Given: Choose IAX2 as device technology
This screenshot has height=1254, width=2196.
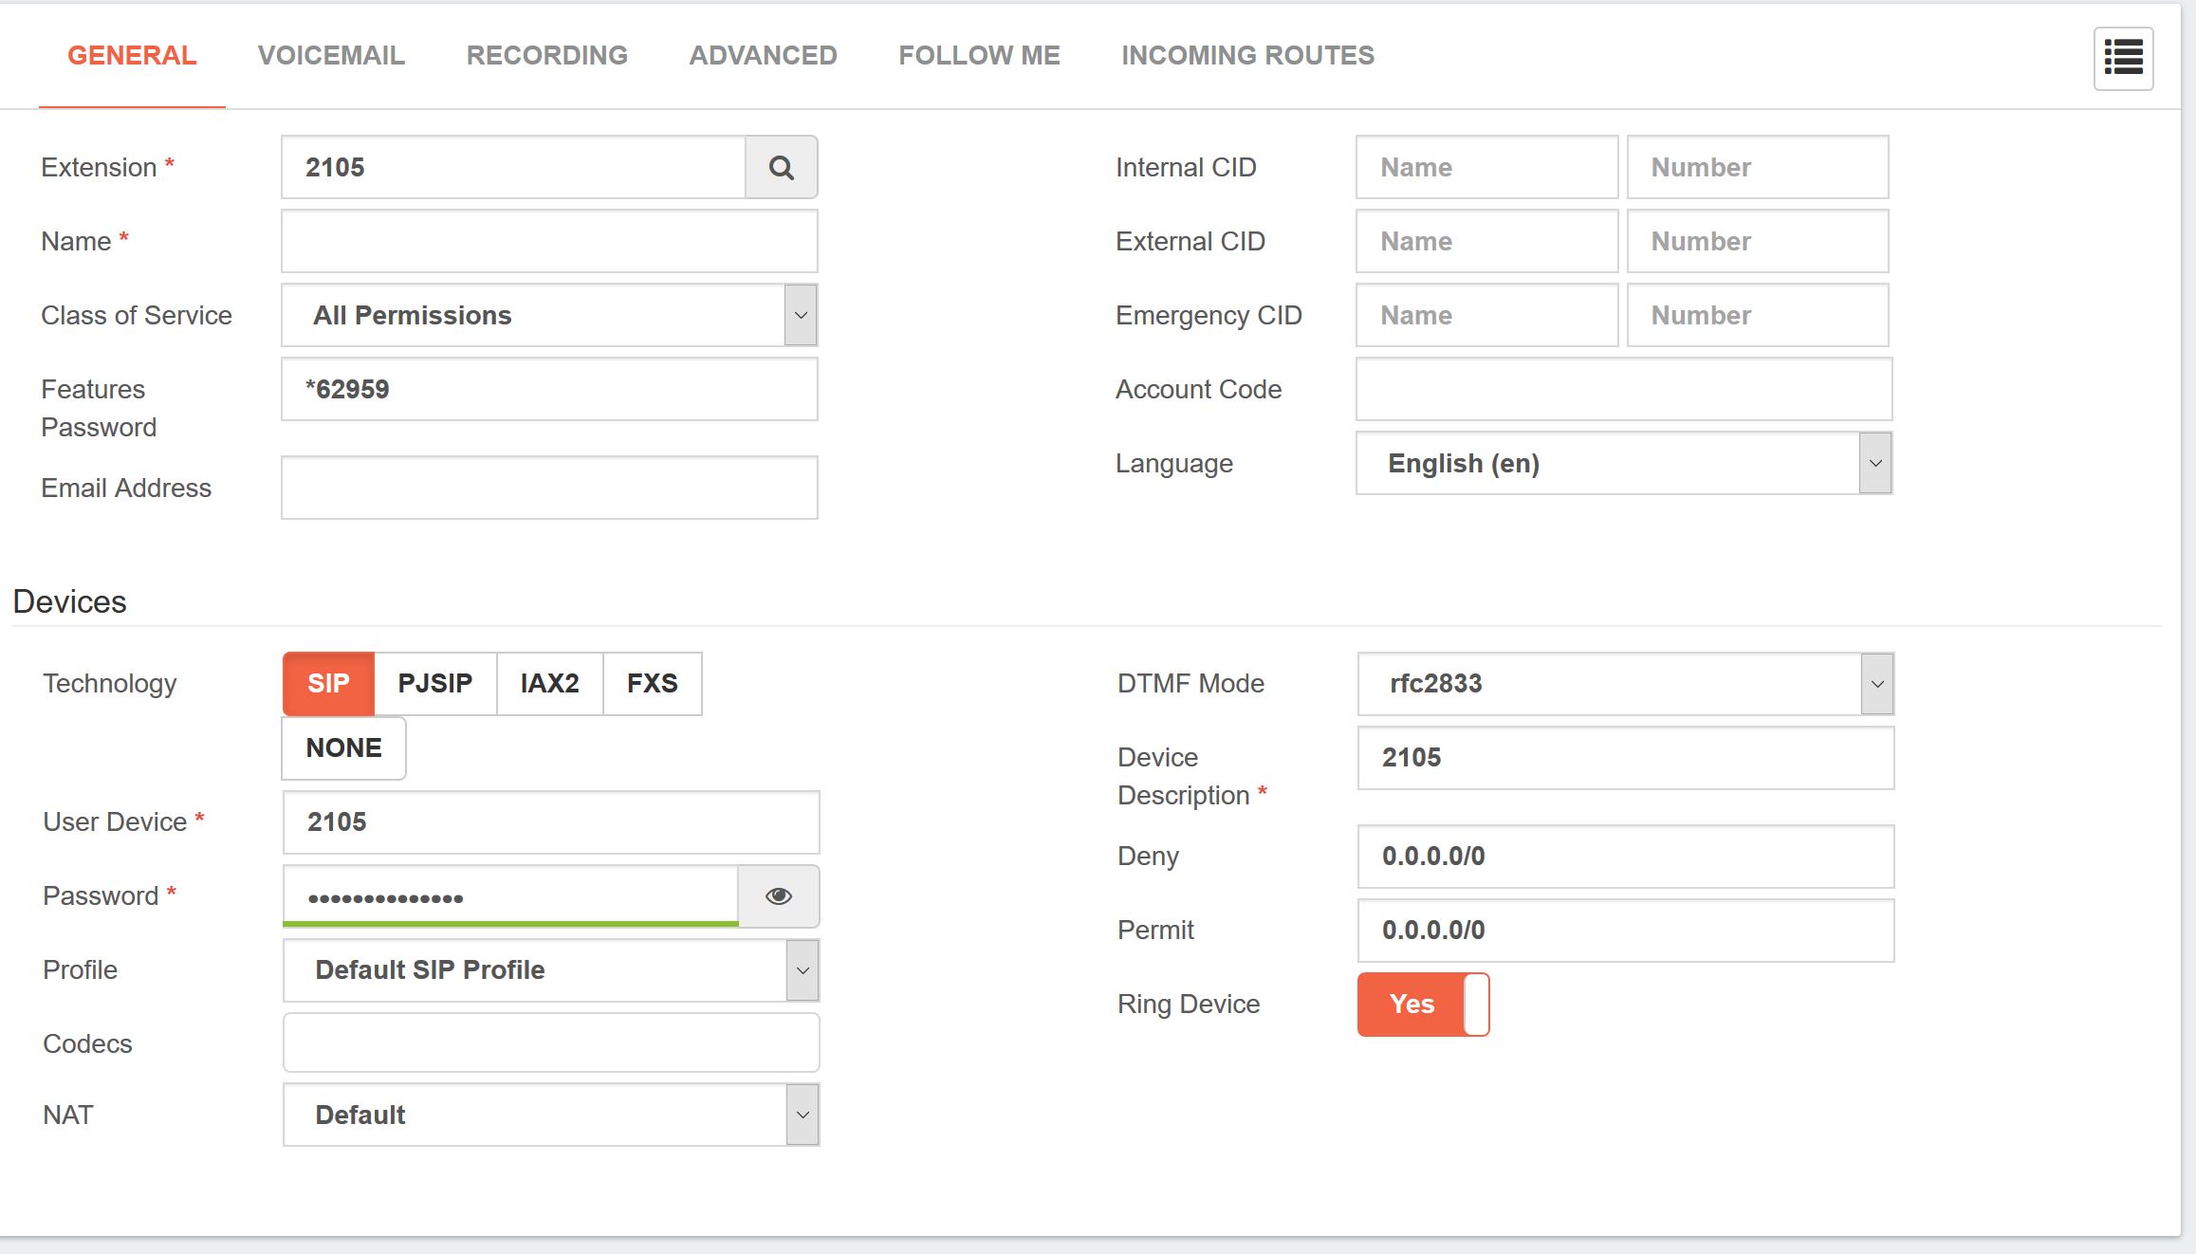Looking at the screenshot, I should 549,684.
